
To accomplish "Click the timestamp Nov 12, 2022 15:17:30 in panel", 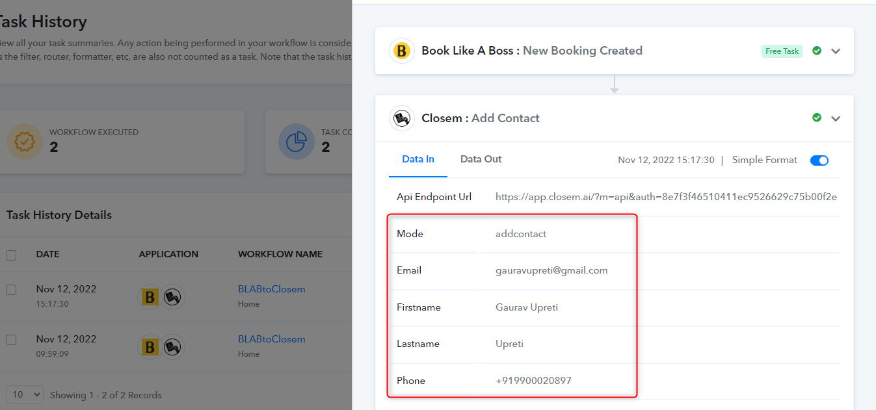I will (666, 160).
